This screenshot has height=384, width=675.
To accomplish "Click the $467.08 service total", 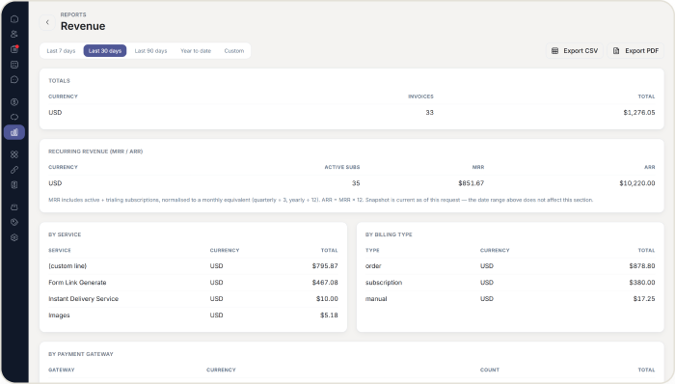I will pos(325,283).
